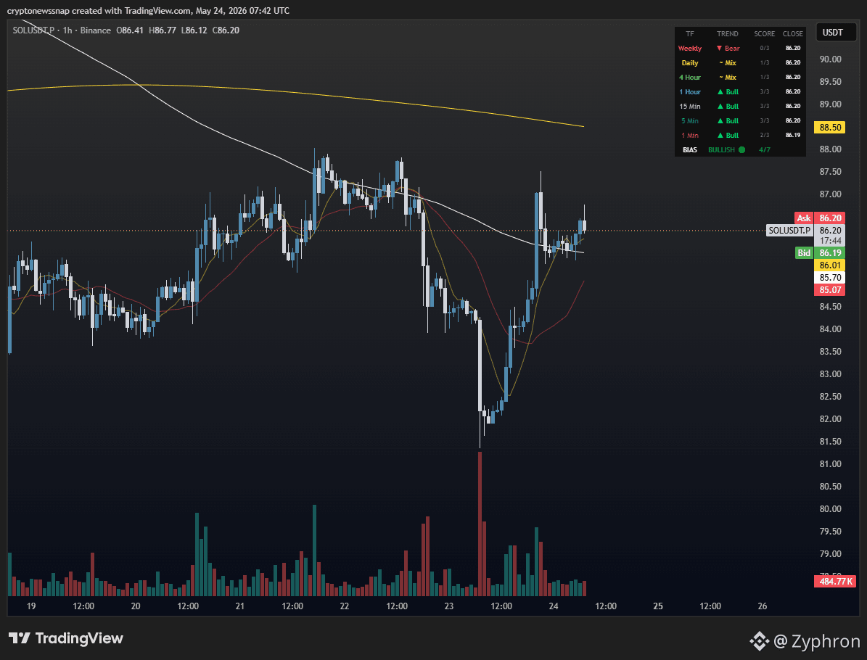This screenshot has width=867, height=660.
Task: Click the chart header text with the UTC timestamp
Action: click(148, 10)
